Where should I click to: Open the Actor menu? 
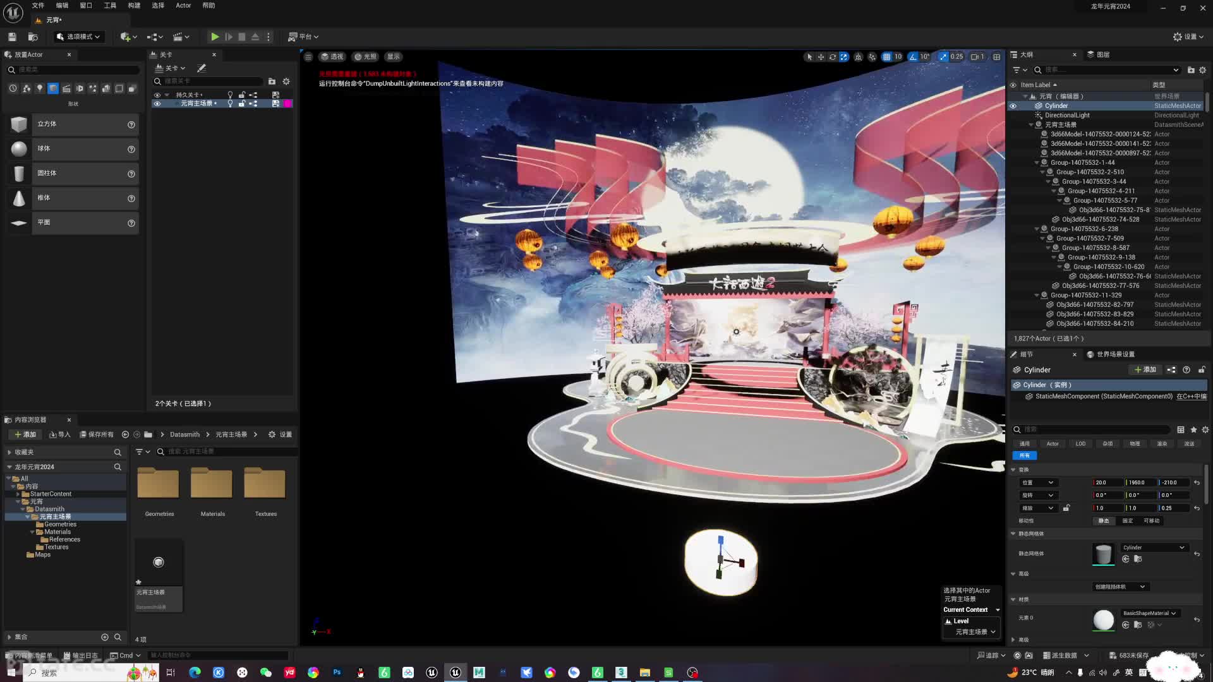pyautogui.click(x=183, y=6)
